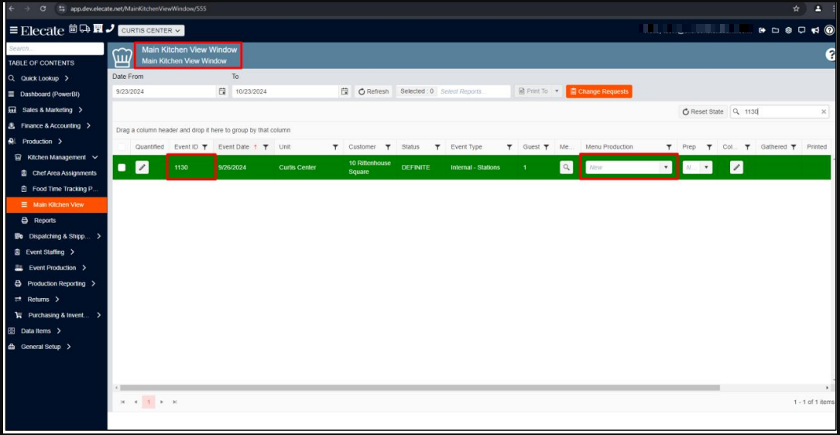840x435 pixels.
Task: Click the Refresh button
Action: pos(373,91)
